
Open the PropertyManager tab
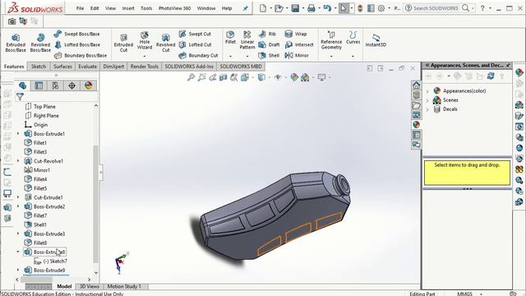coord(39,86)
